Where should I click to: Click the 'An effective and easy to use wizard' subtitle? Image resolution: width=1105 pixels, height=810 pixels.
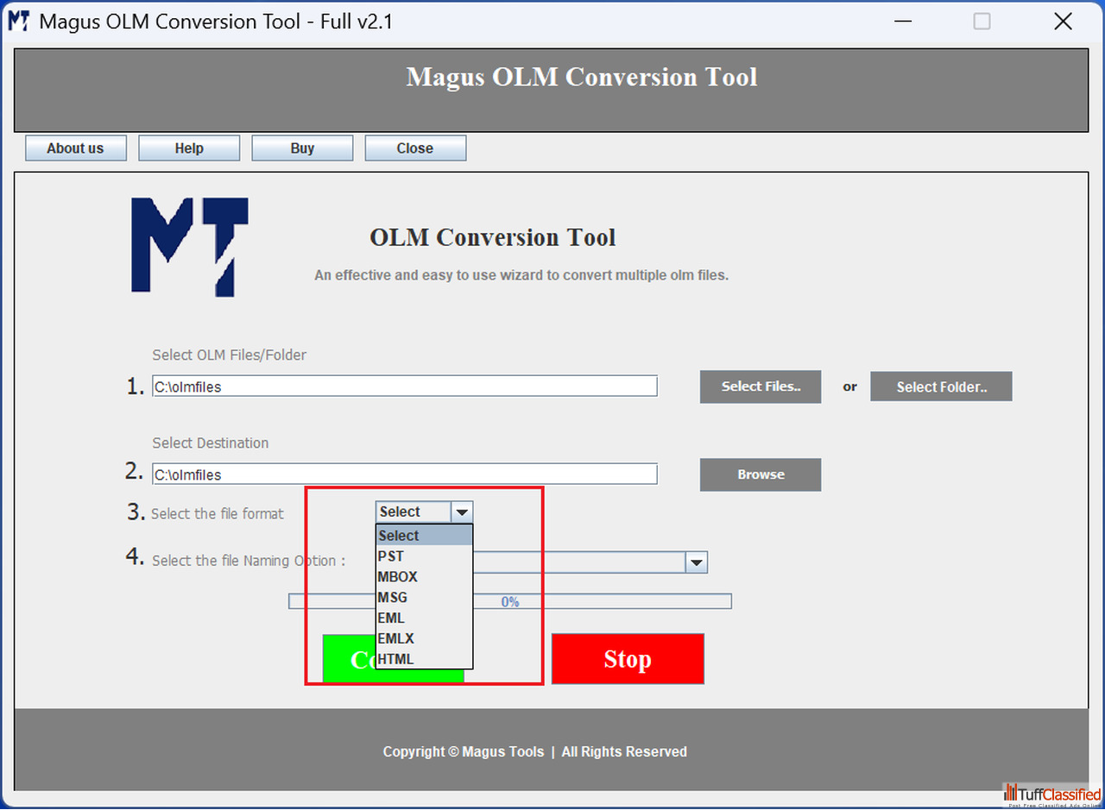tap(521, 276)
